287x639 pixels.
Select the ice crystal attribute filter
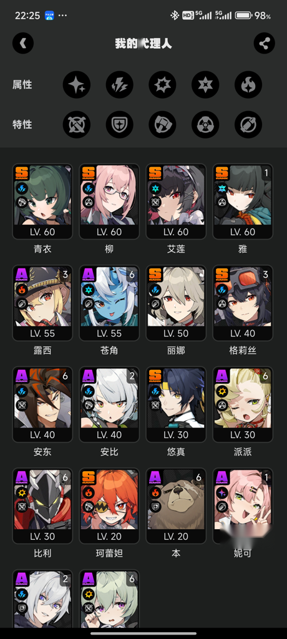162,85
